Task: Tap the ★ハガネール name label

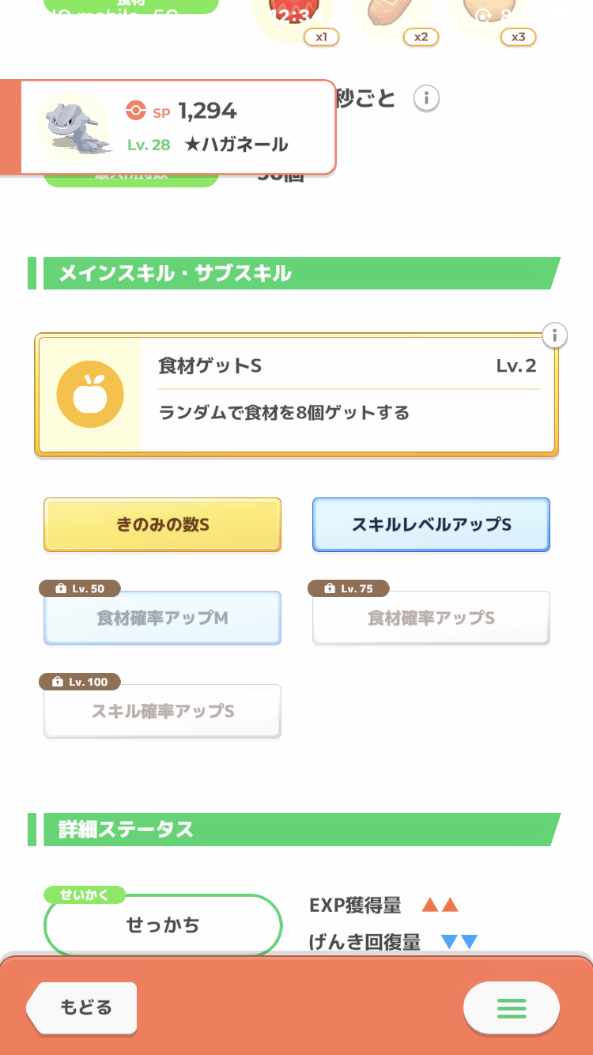Action: click(236, 145)
